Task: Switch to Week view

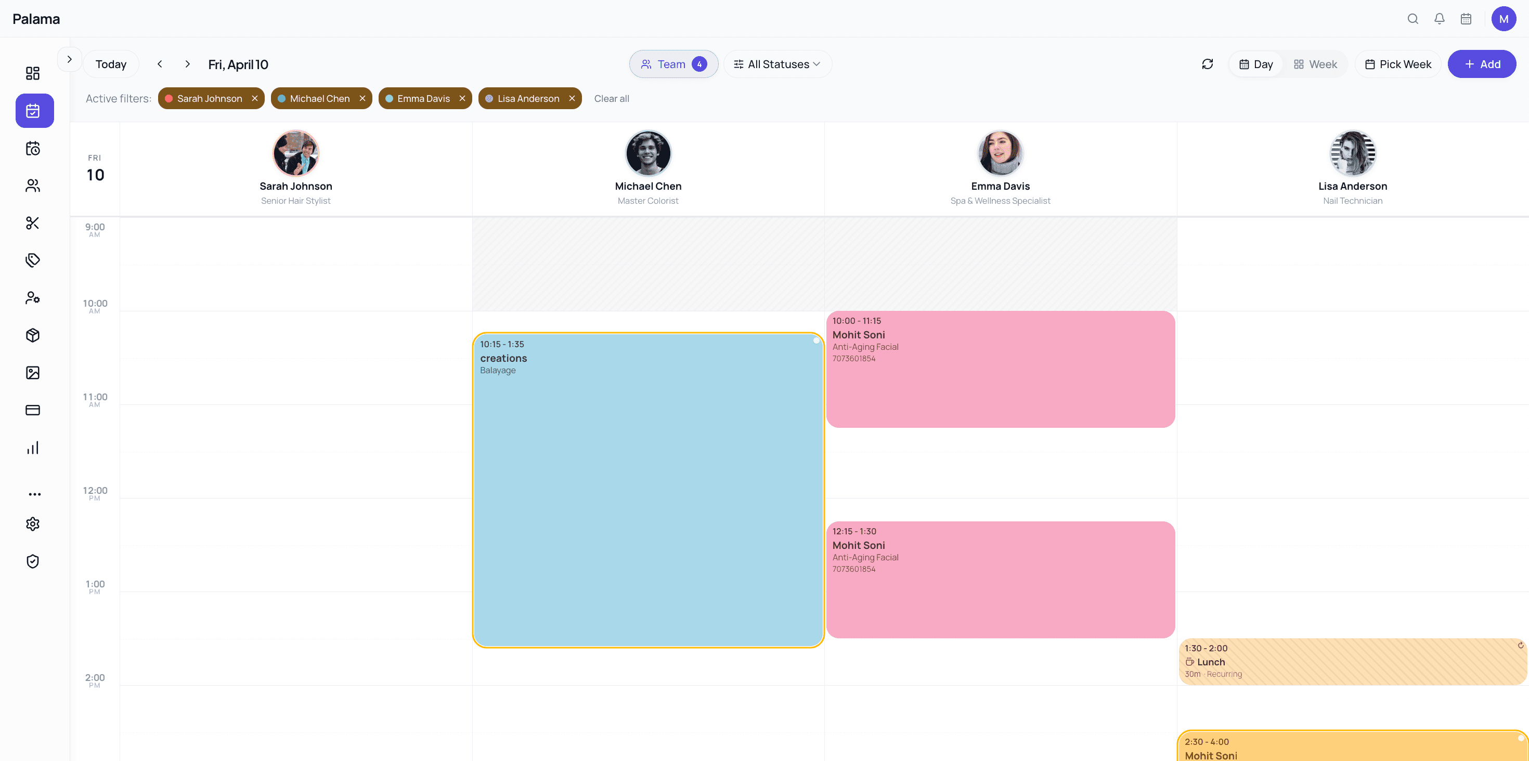Action: click(1315, 64)
